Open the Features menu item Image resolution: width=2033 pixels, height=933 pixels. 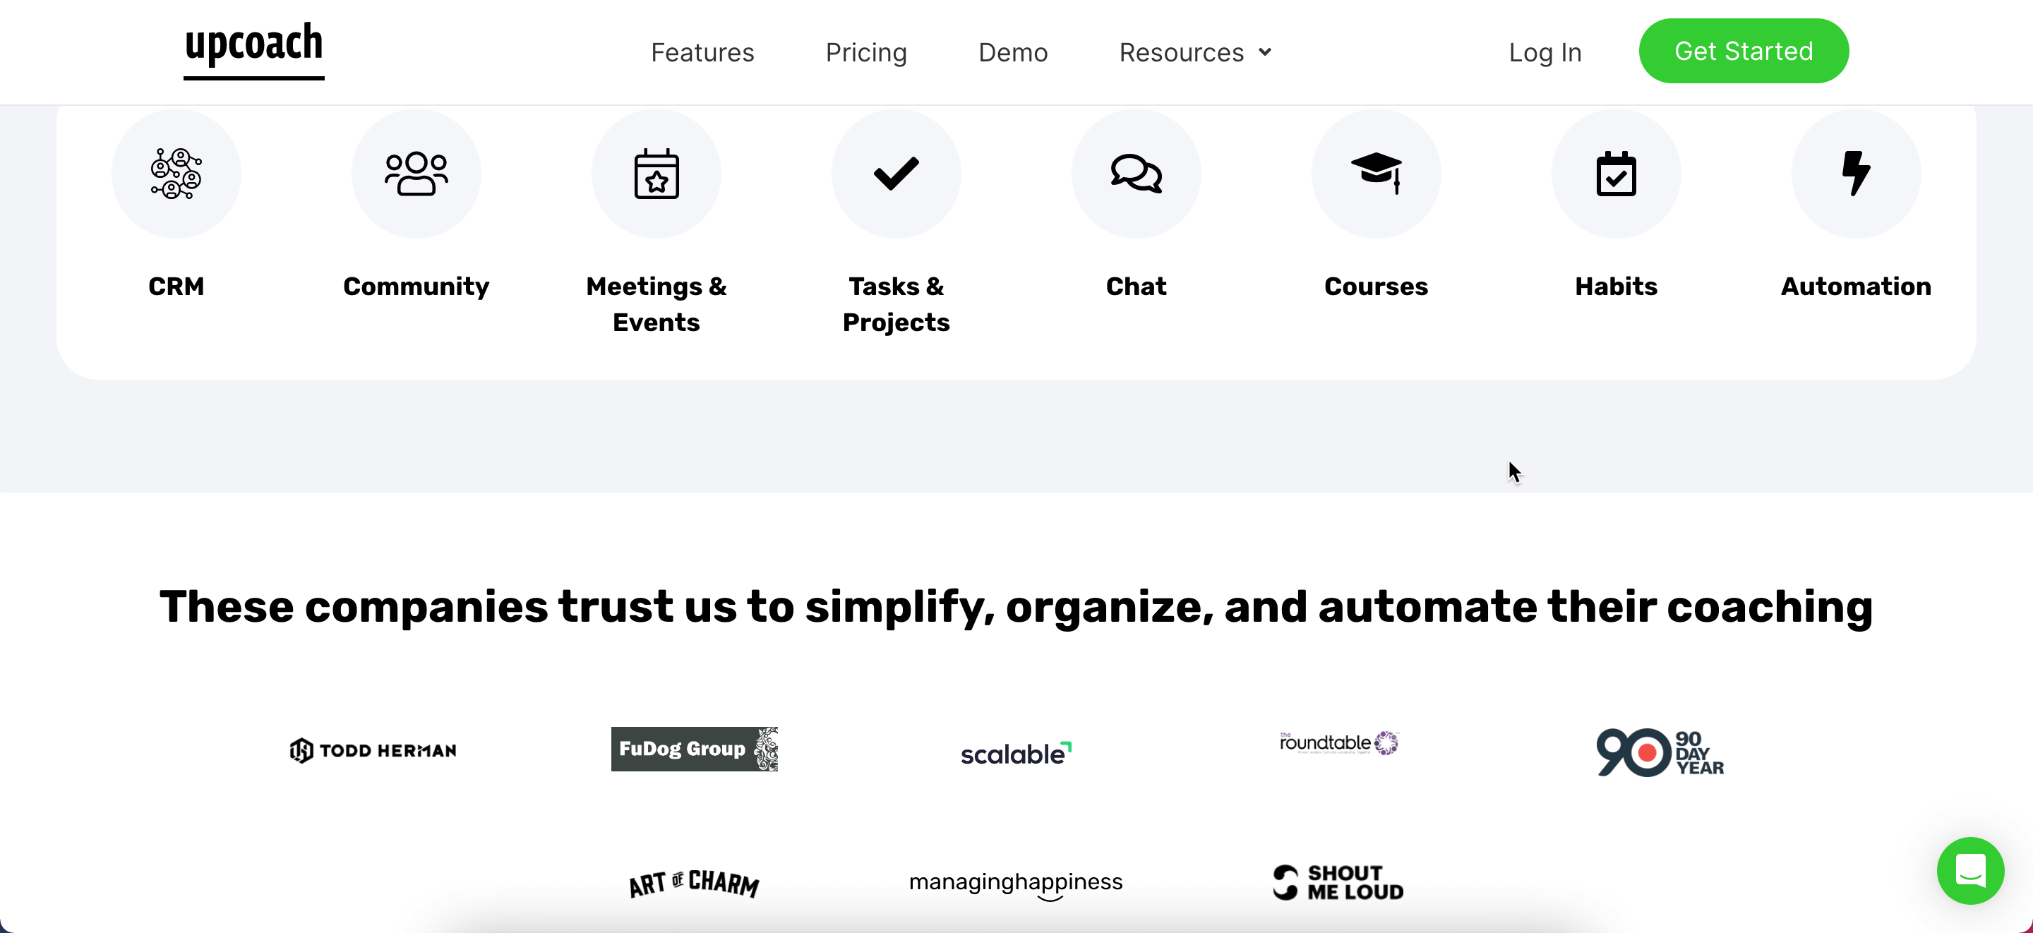pos(702,52)
